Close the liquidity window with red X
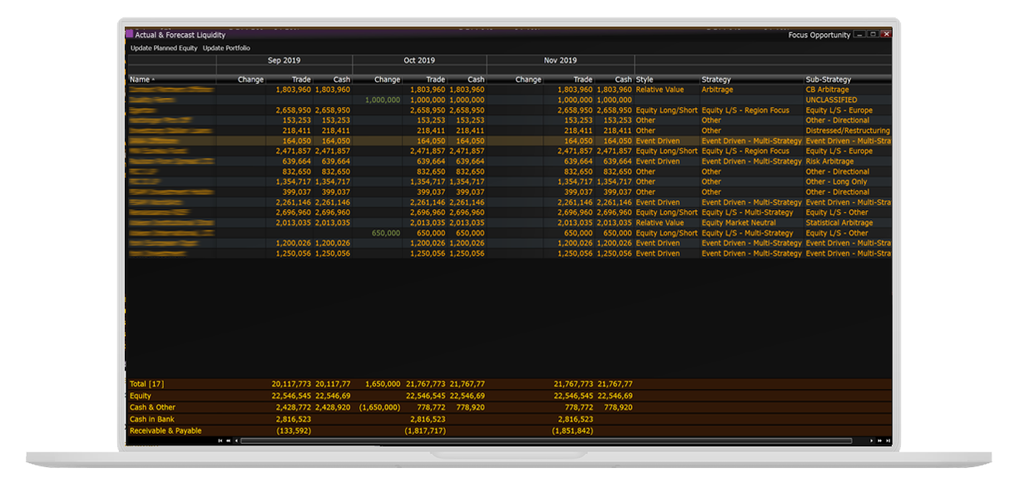The image size is (1019, 478). pyautogui.click(x=886, y=35)
